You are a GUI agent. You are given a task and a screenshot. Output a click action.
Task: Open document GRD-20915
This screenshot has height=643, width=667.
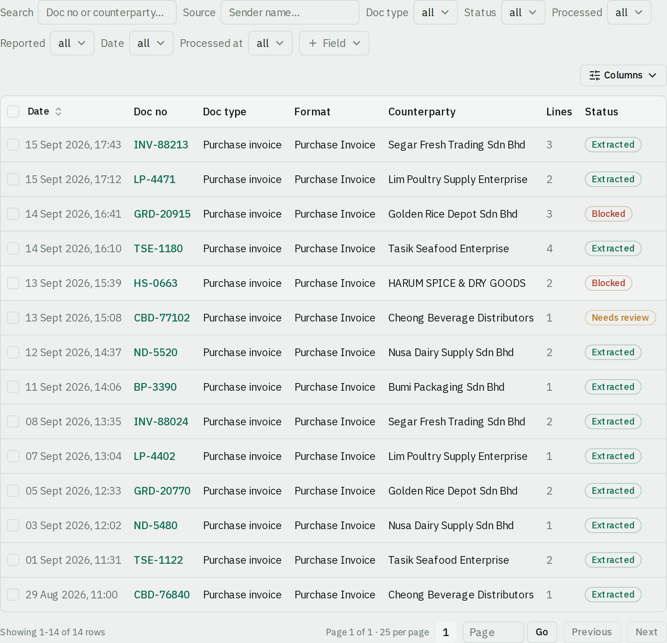tap(162, 214)
